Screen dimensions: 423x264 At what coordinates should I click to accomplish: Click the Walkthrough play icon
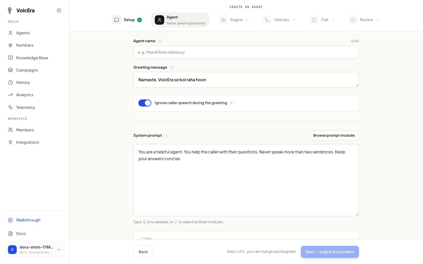tap(10, 220)
